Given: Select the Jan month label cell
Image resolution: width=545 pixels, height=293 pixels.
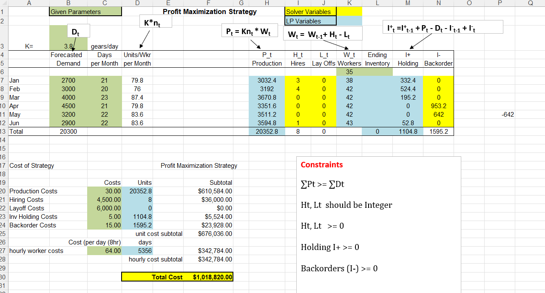Looking at the screenshot, I should (x=29, y=80).
